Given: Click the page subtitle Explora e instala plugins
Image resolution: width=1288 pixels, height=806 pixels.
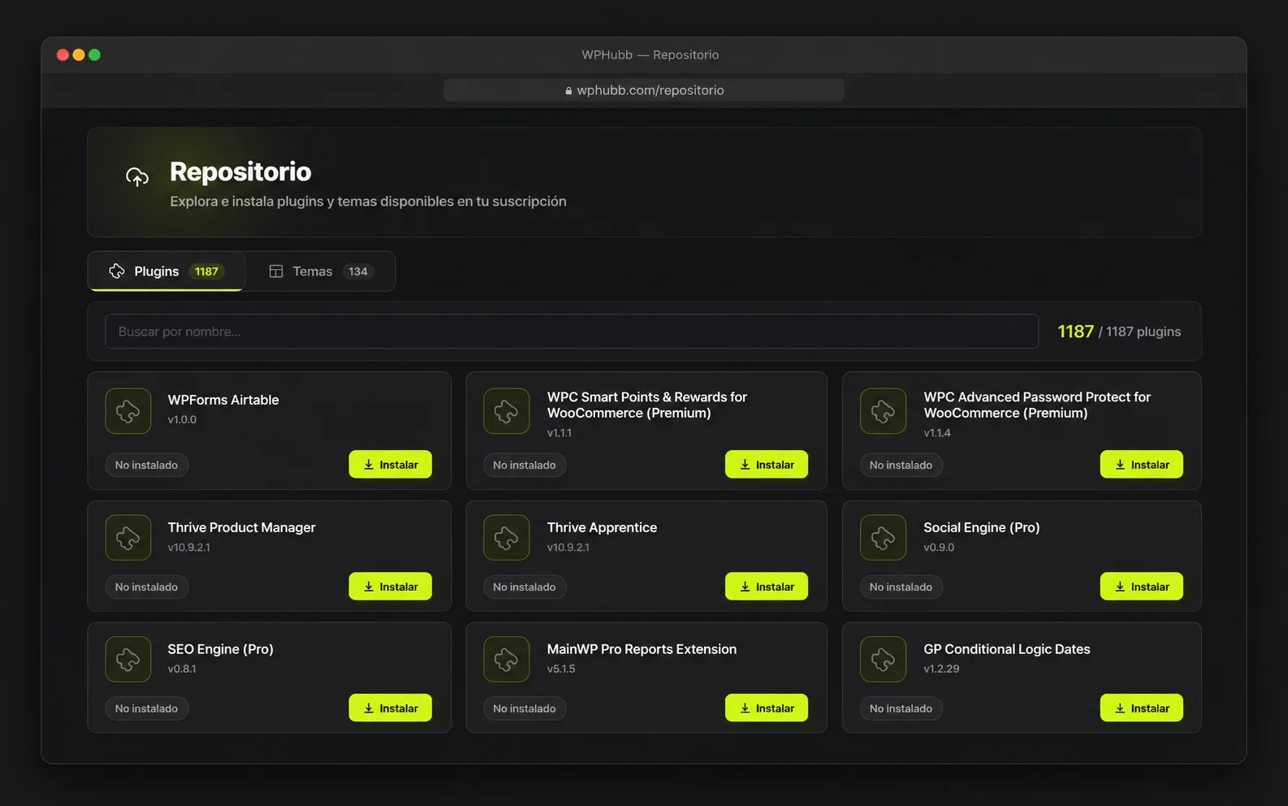Looking at the screenshot, I should 368,201.
